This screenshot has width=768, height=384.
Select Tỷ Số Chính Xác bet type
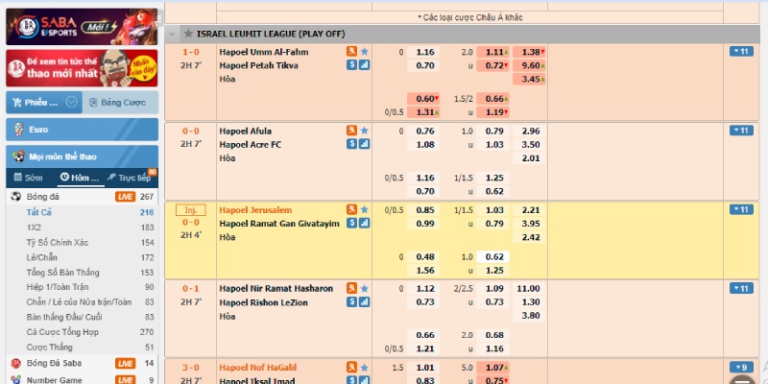[58, 242]
